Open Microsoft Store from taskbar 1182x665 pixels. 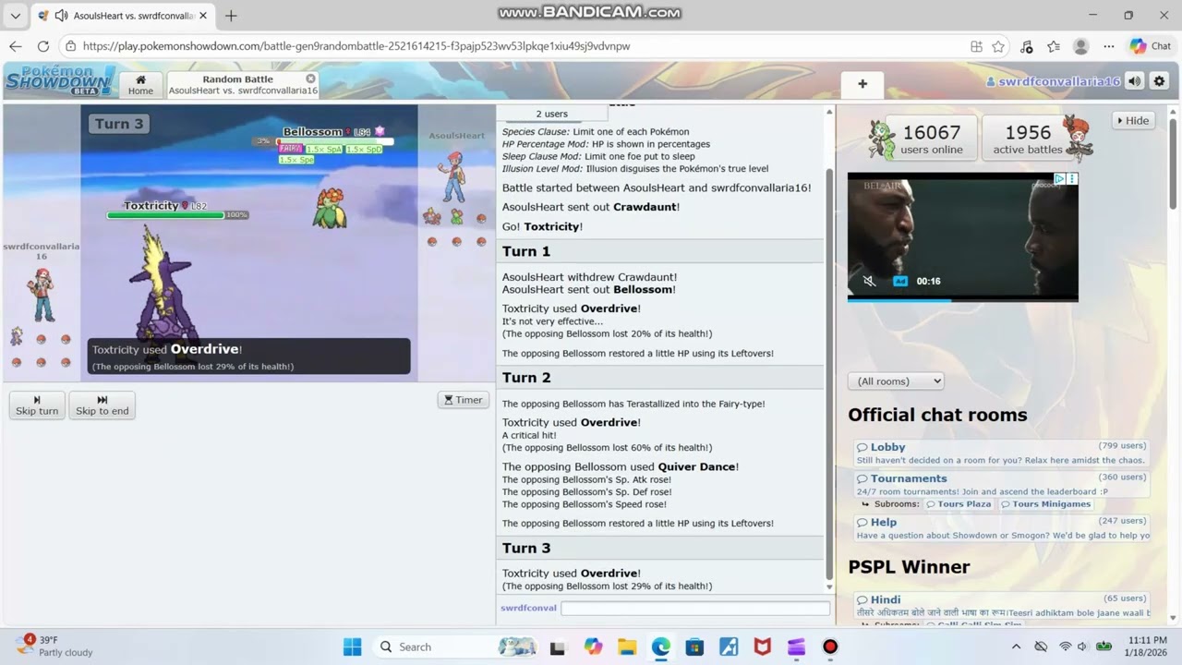click(694, 647)
